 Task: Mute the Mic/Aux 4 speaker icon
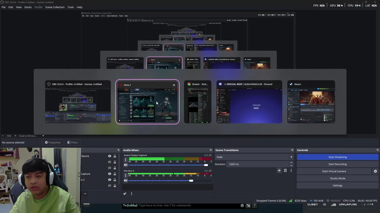(126, 180)
